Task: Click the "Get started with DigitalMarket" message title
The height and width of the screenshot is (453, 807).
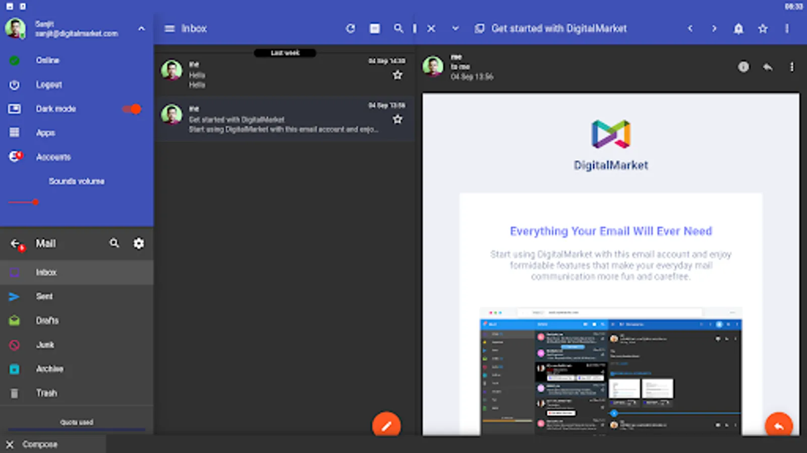Action: (559, 29)
